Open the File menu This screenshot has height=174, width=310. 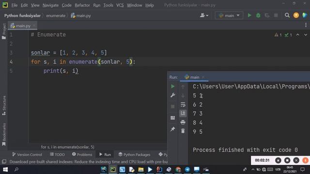click(x=14, y=5)
